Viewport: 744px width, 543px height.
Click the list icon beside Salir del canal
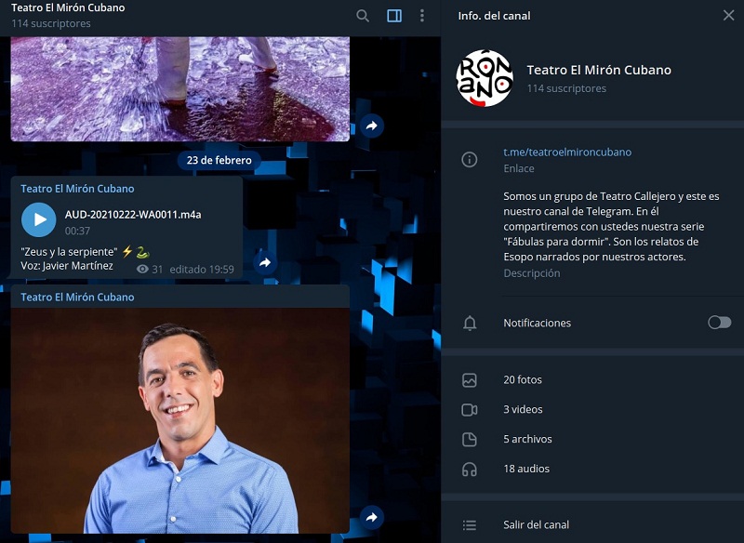(x=470, y=525)
